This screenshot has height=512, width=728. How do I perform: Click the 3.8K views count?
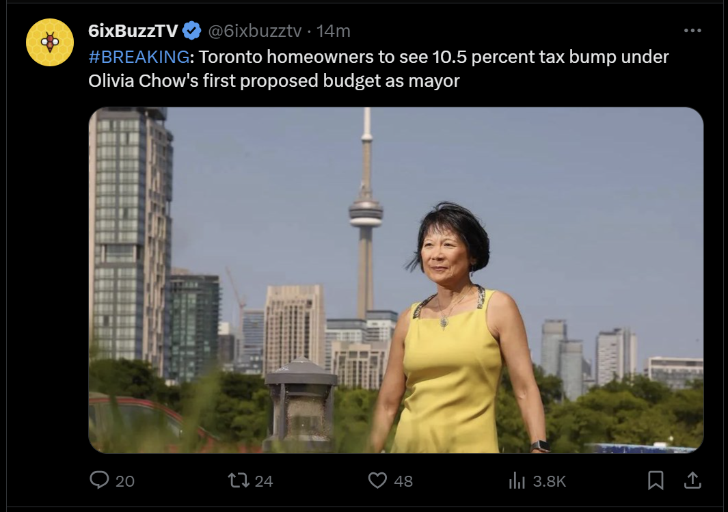550,481
